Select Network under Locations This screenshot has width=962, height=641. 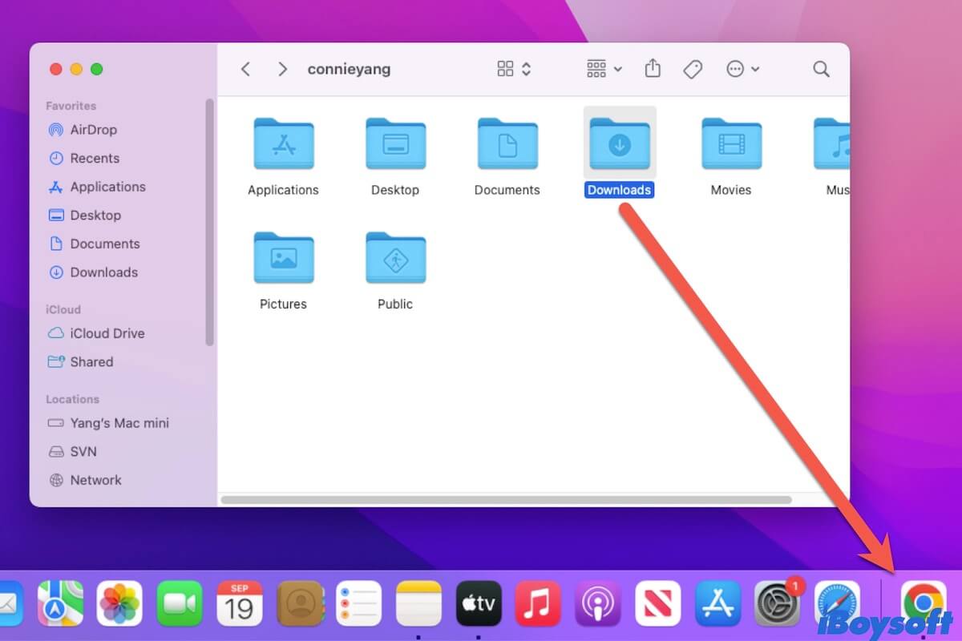(95, 480)
